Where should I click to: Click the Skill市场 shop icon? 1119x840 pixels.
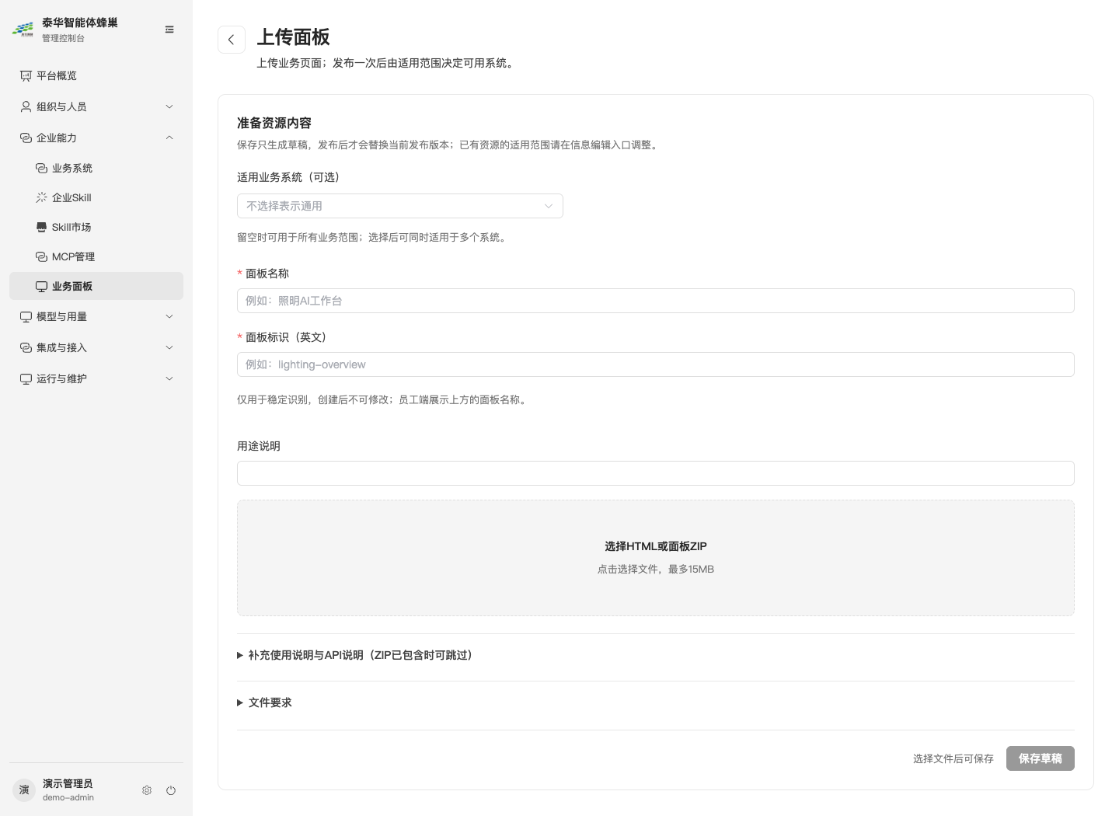(41, 227)
